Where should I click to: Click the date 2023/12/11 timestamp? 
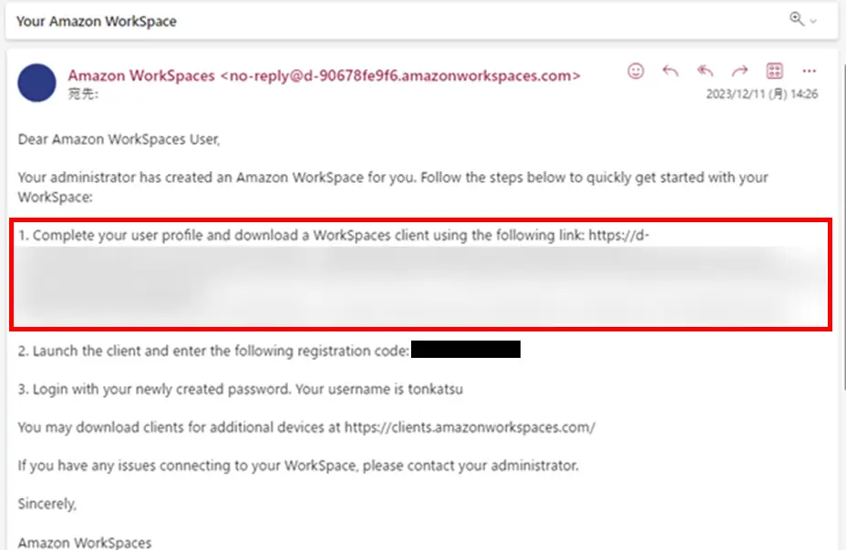762,94
